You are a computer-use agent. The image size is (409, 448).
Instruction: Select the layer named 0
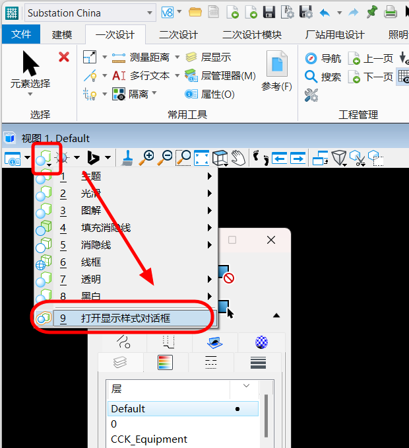tap(183, 424)
